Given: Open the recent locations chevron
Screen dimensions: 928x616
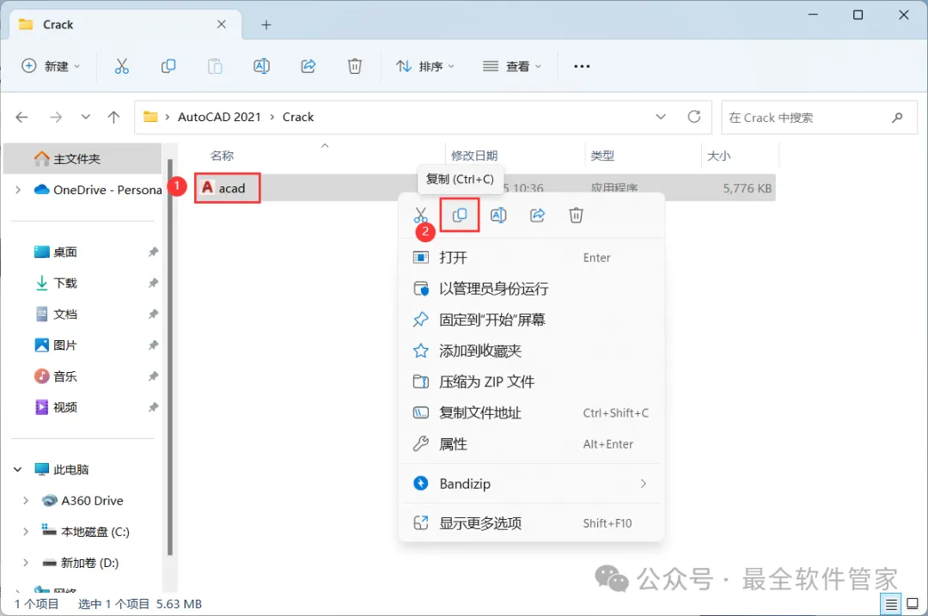Looking at the screenshot, I should pyautogui.click(x=86, y=117).
